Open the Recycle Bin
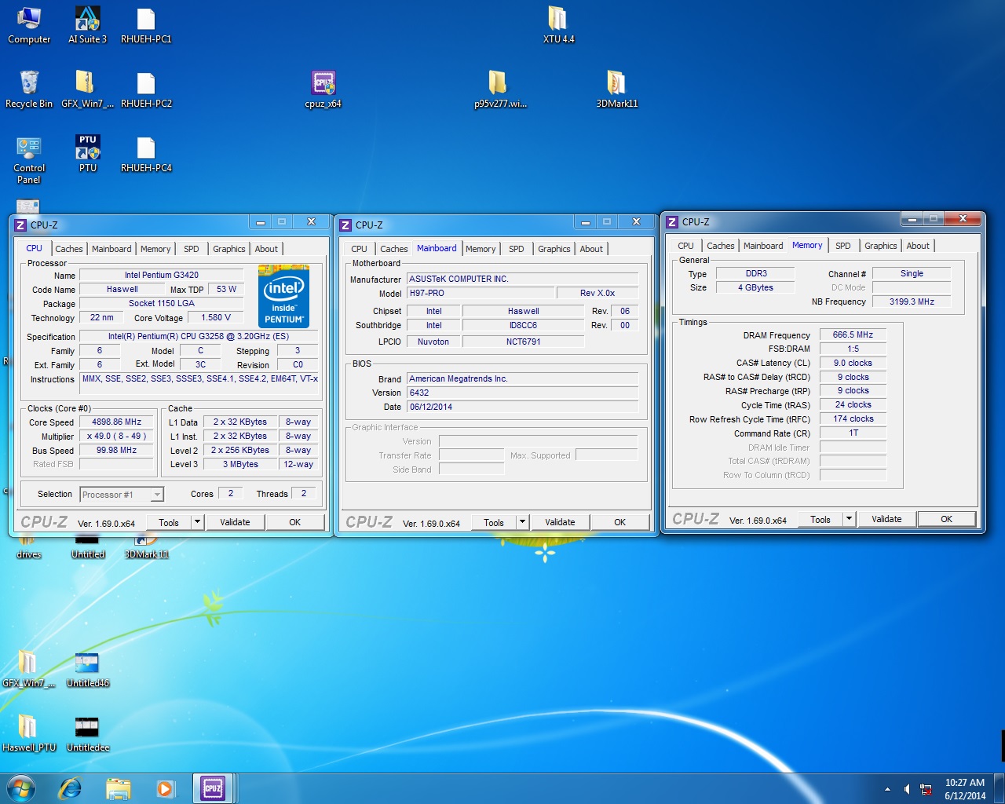Image resolution: width=1005 pixels, height=804 pixels. tap(29, 82)
